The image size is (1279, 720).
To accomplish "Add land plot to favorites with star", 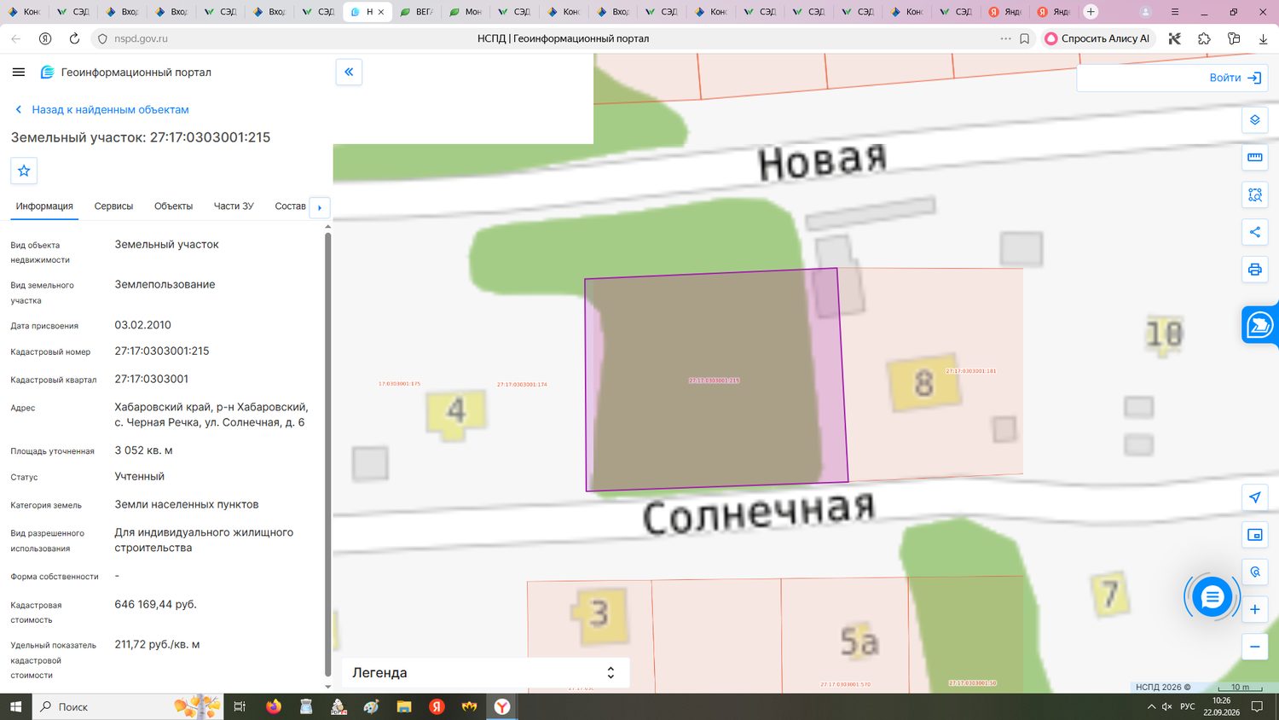I will tap(24, 171).
